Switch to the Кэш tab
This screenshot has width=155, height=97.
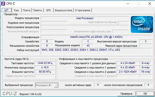coord(17,10)
